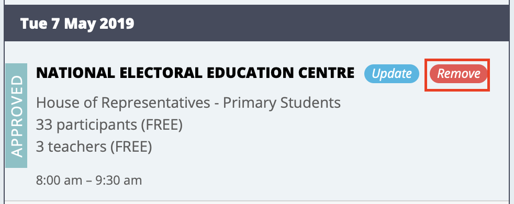The height and width of the screenshot is (204, 514).
Task: Click the blue Update button
Action: click(x=392, y=74)
